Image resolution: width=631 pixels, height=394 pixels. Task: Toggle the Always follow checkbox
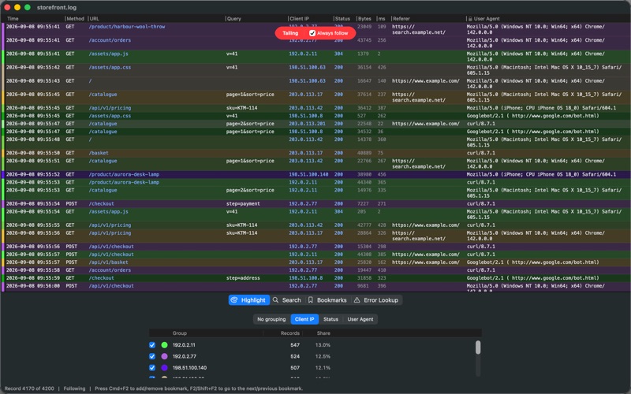click(312, 33)
